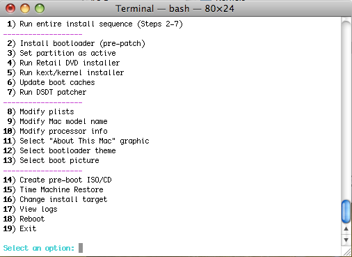Click the 'Exit' option text
Screen dimensions: 352x257
[28, 228]
